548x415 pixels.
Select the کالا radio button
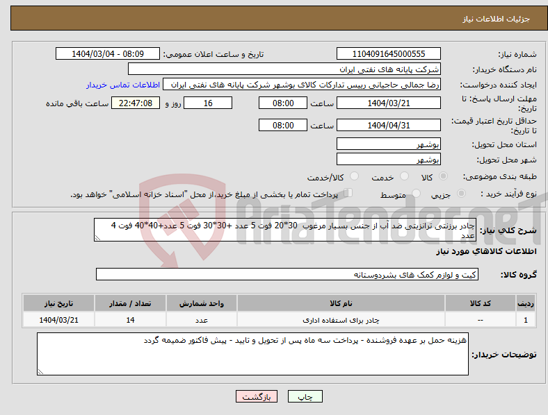pyautogui.click(x=443, y=176)
